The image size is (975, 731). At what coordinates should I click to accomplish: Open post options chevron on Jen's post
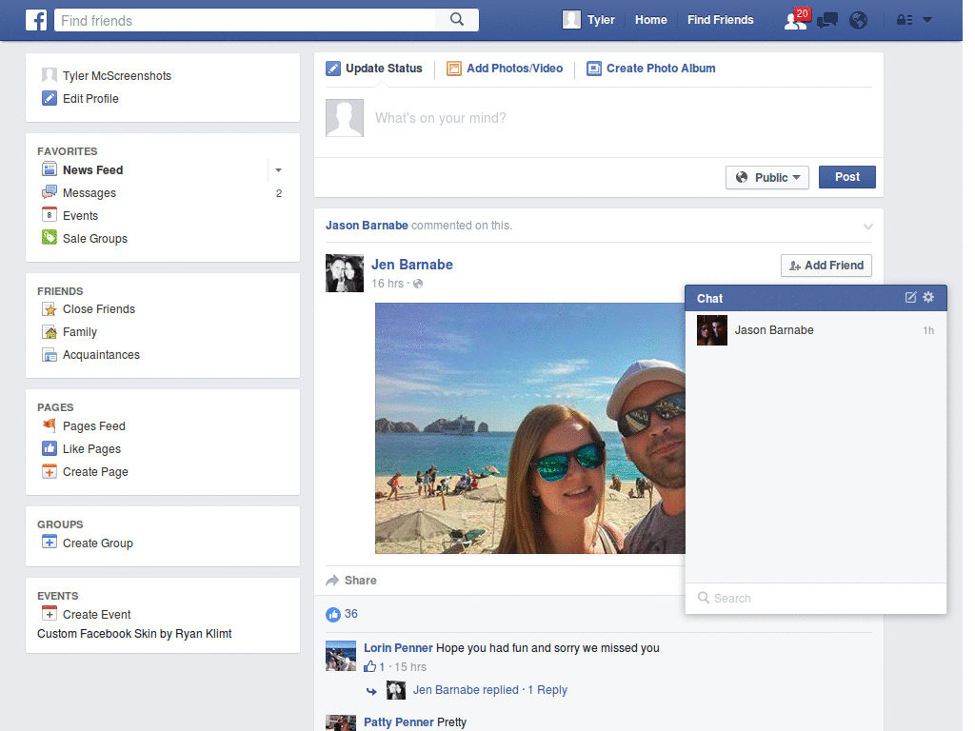click(868, 227)
